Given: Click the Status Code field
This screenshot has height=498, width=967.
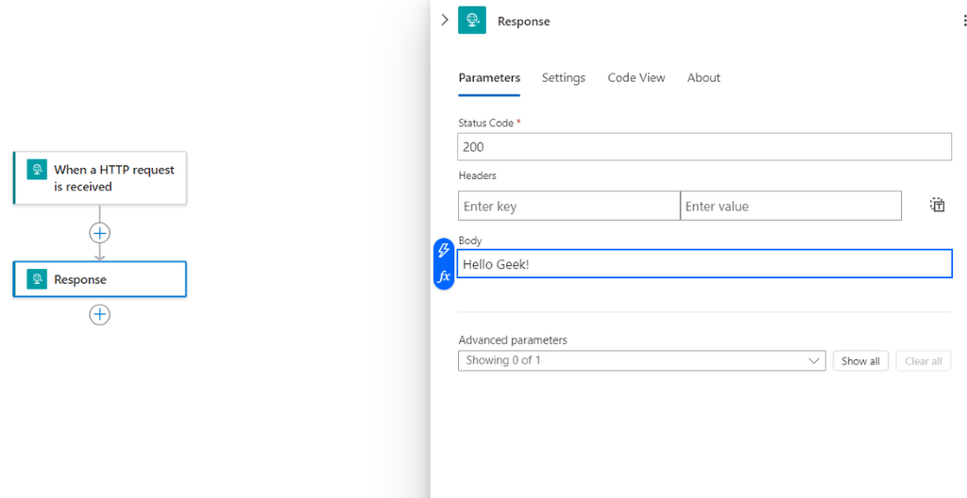Looking at the screenshot, I should tap(704, 147).
